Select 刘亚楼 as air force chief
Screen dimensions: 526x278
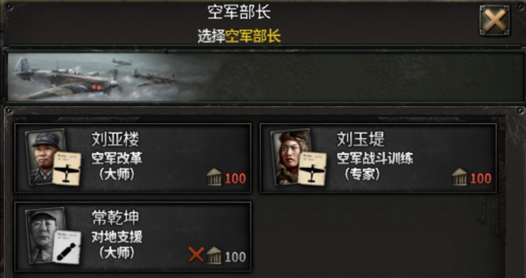point(133,158)
